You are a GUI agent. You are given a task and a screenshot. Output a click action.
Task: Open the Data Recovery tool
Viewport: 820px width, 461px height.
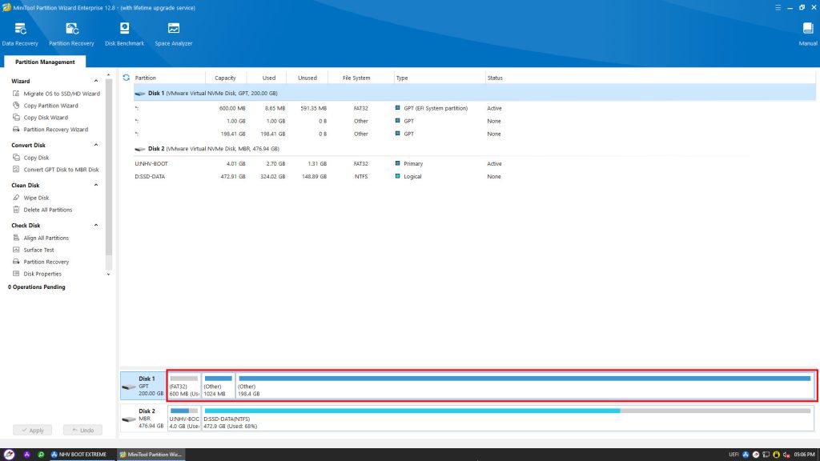coord(20,34)
